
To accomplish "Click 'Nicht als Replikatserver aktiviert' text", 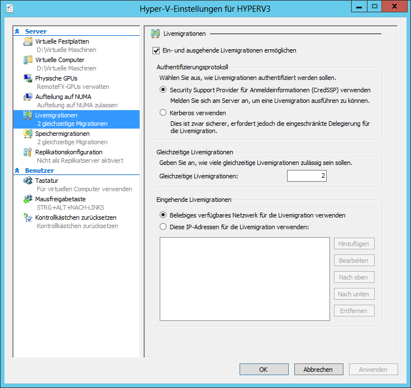I will pyautogui.click(x=80, y=160).
